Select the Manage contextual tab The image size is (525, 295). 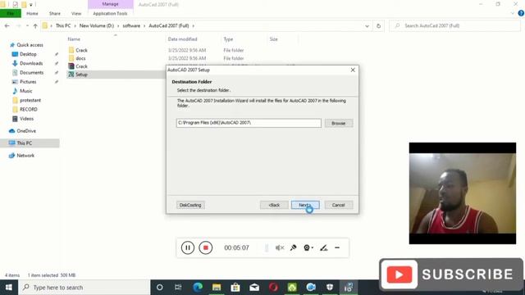coord(110,4)
